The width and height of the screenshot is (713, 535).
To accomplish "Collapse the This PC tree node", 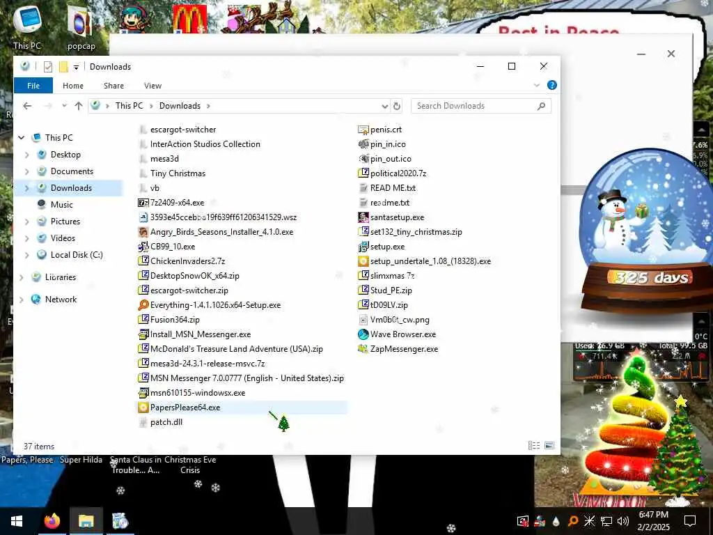I will 22,137.
